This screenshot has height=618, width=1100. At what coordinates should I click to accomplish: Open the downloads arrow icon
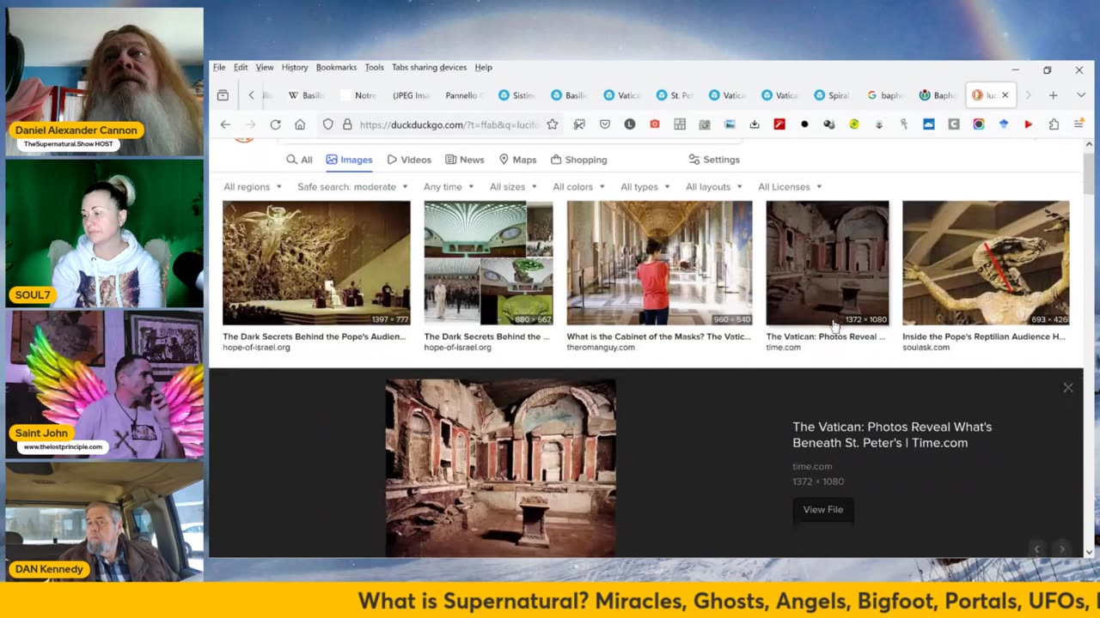click(755, 124)
